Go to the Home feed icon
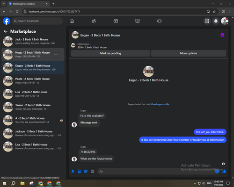This screenshot has width=234, height=187. point(72,21)
